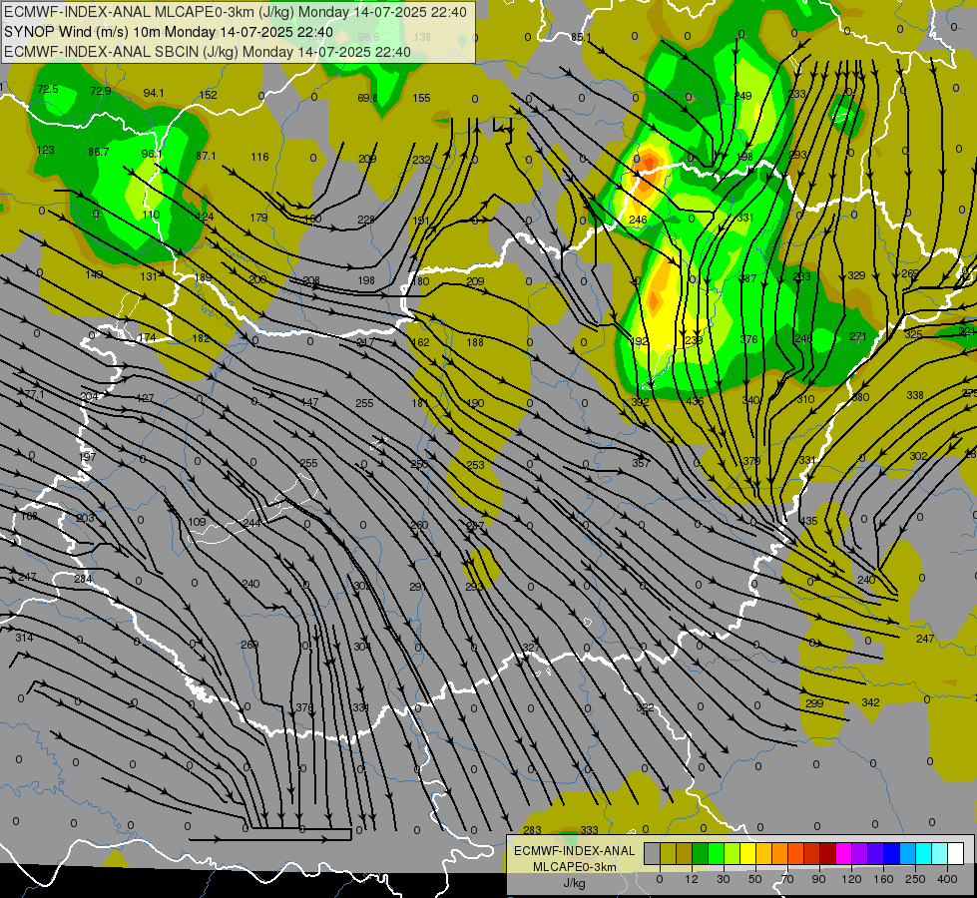Click the 12 tick label in legend
977x898 pixels.
click(x=692, y=879)
